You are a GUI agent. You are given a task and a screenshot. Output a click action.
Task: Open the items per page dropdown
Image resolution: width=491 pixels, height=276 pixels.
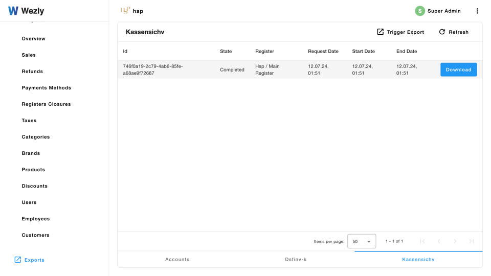click(362, 241)
